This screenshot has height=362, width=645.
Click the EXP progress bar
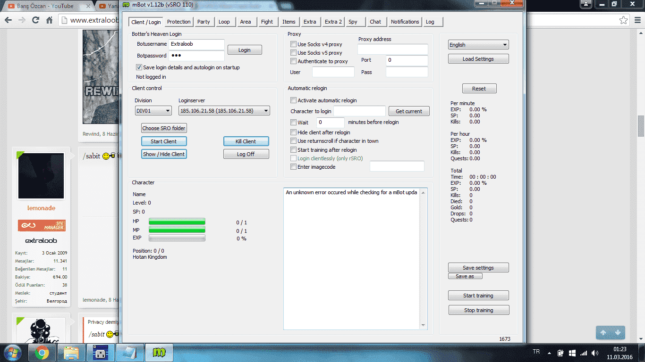coord(177,238)
